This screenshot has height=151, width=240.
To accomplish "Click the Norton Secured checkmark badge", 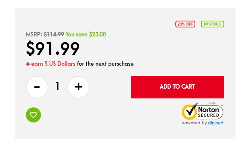I will click(x=202, y=112).
